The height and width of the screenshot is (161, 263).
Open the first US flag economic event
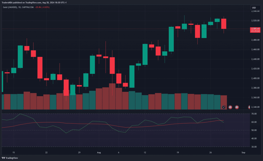230,107
